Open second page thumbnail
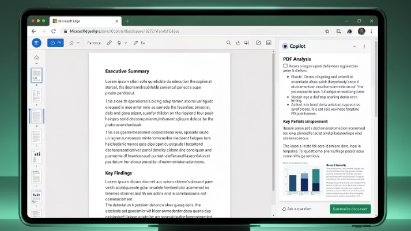 click(x=36, y=96)
